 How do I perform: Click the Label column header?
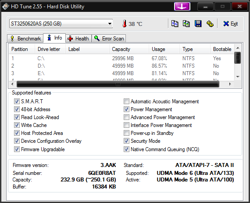pyautogui.click(x=87, y=49)
